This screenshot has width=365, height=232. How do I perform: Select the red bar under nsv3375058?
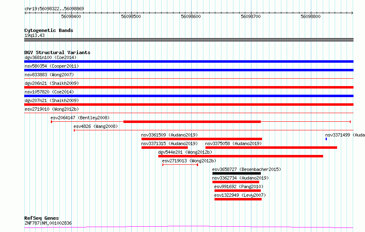[x=271, y=148]
